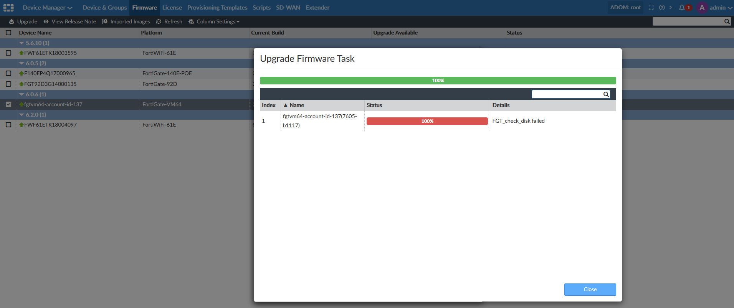Switch to the Device & Groups tab
Viewport: 734px width, 308px height.
click(104, 8)
